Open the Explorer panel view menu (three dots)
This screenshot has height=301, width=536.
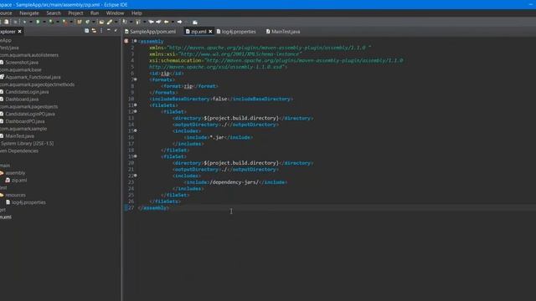tap(101, 31)
